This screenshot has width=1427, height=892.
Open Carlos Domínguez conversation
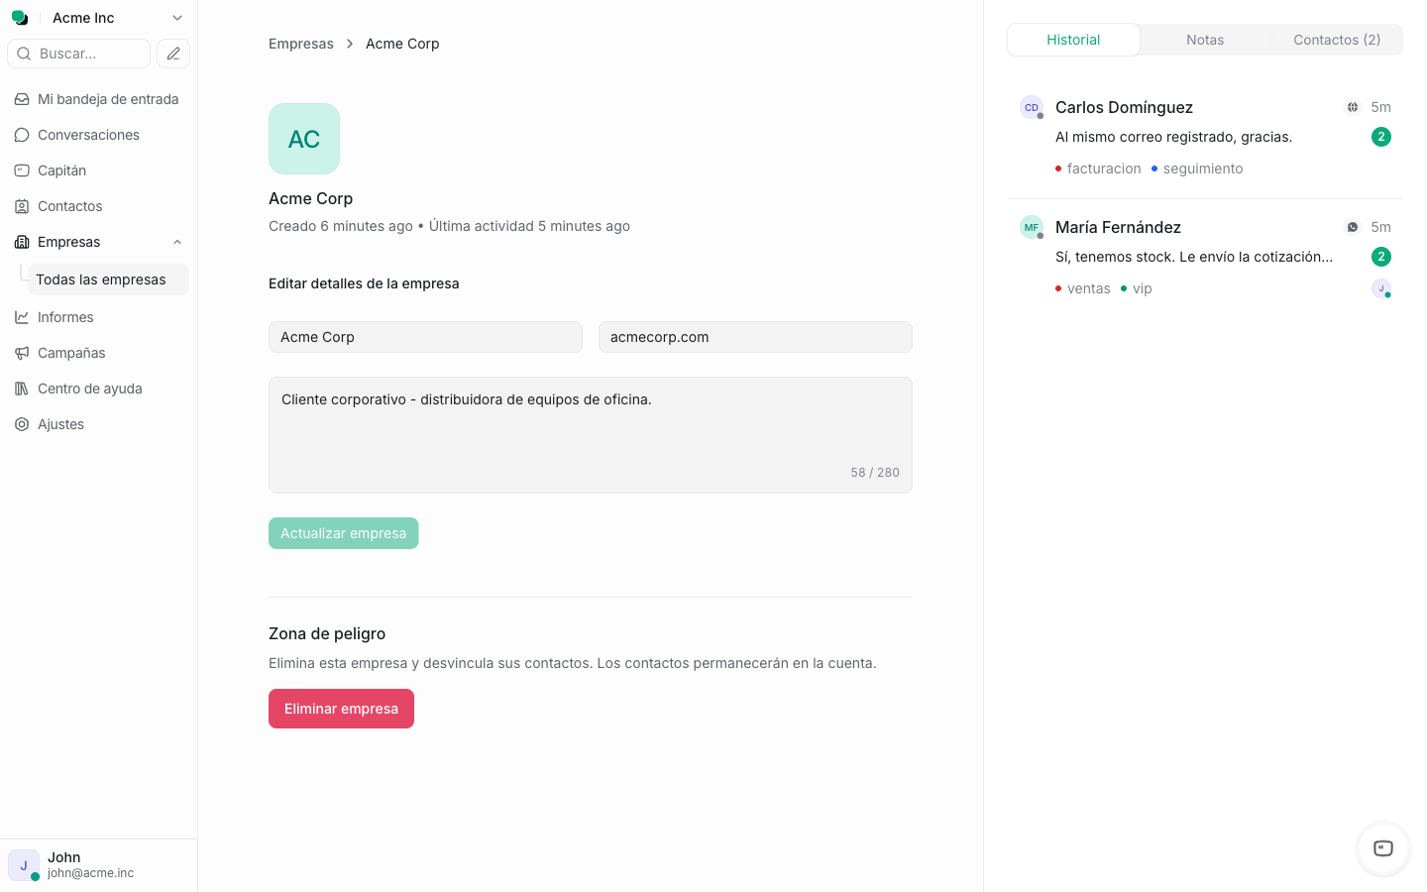coord(1205,139)
